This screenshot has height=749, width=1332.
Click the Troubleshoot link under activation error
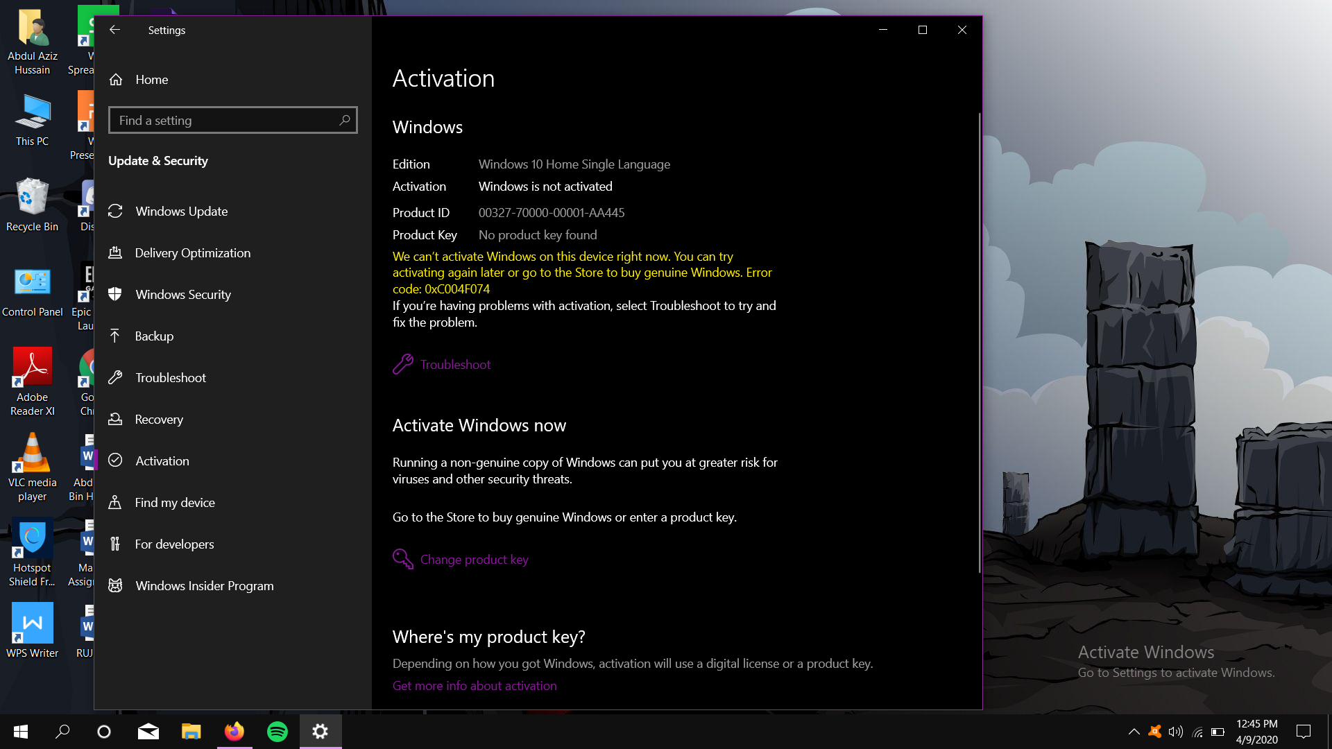[x=455, y=365]
